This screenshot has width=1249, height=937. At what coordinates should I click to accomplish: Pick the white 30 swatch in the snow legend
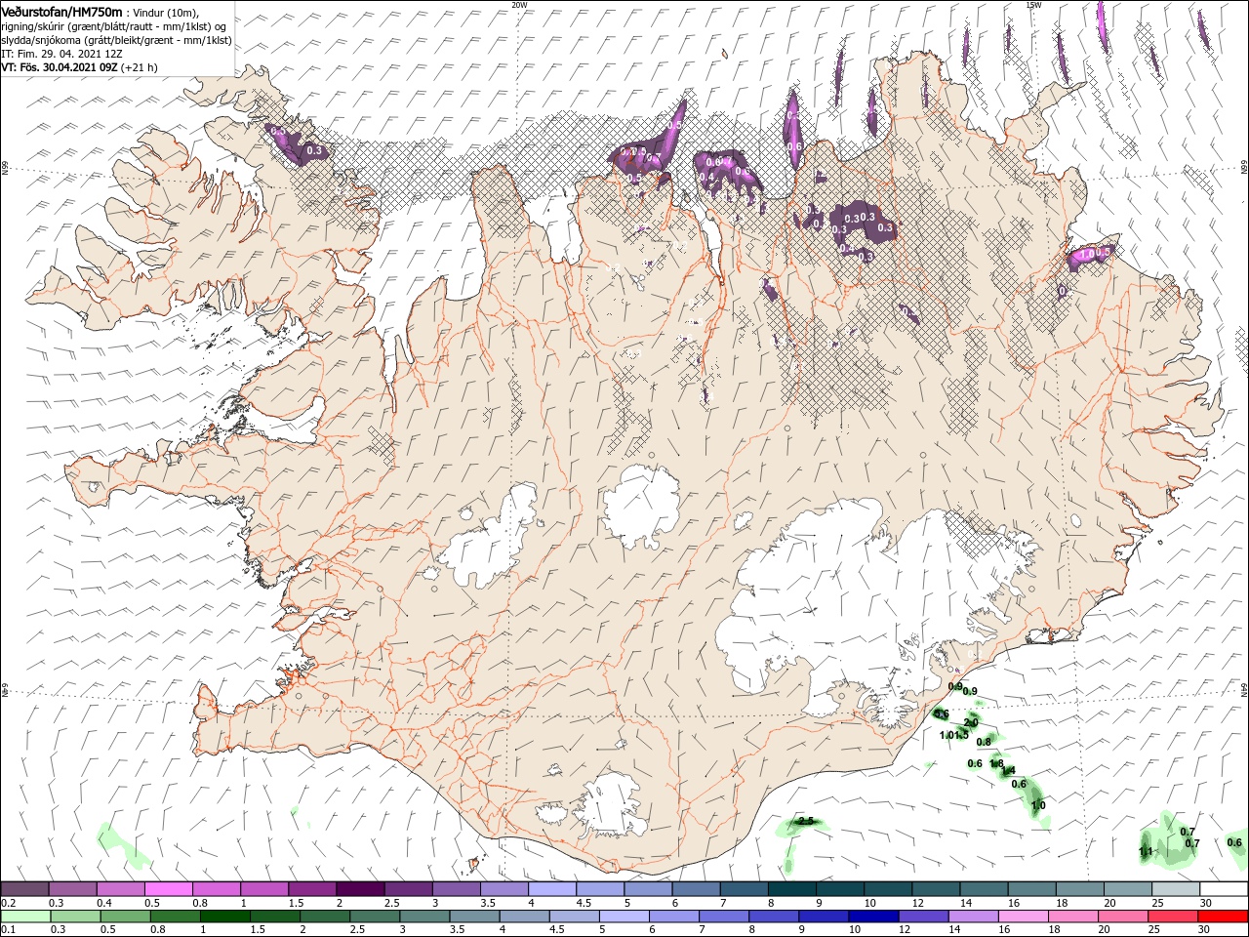click(1224, 889)
